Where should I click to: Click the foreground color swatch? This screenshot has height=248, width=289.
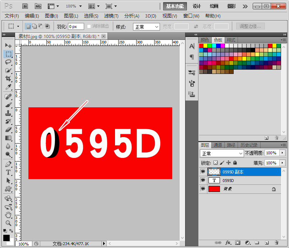6,238
